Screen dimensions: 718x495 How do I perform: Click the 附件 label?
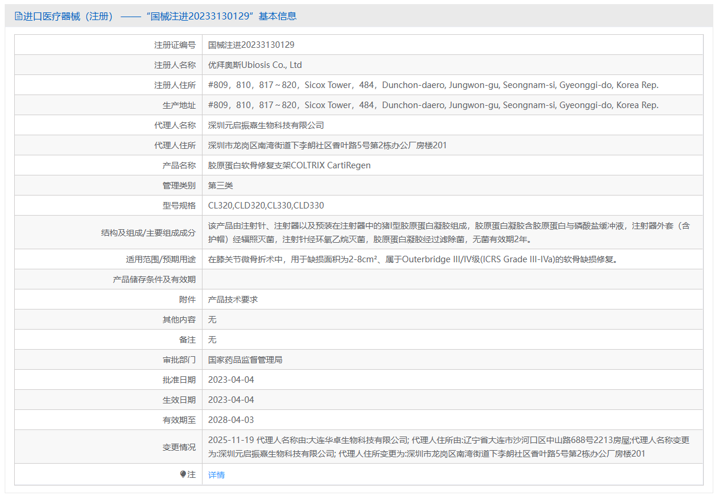[x=187, y=299]
